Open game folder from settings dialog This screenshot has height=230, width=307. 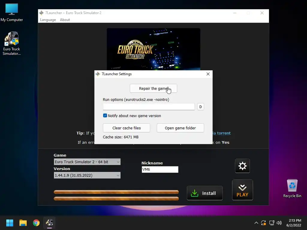(180, 128)
